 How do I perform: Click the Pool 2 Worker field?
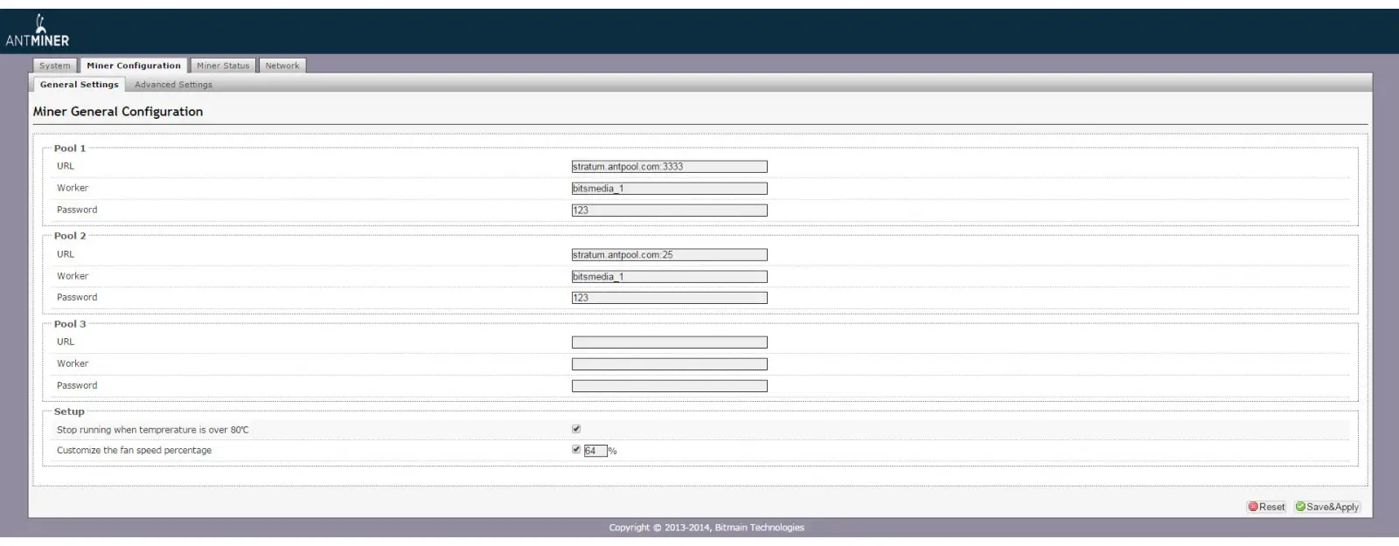[x=669, y=277]
